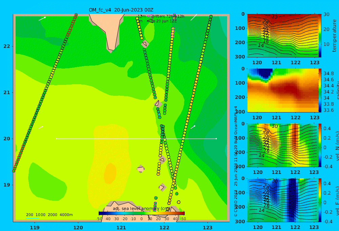Open the salinity section panel
Screen dimensions: 339x231
coord(283,90)
